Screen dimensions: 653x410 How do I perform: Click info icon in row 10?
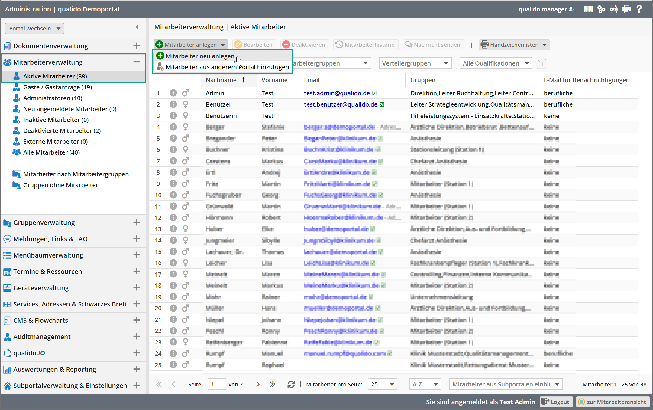[x=173, y=195]
